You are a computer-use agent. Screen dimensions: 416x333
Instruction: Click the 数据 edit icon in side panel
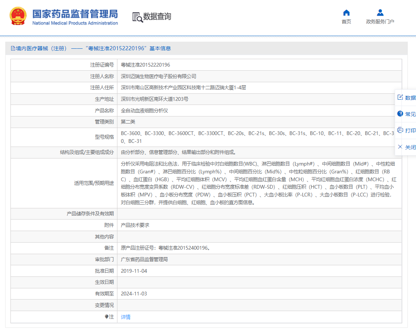400,97
